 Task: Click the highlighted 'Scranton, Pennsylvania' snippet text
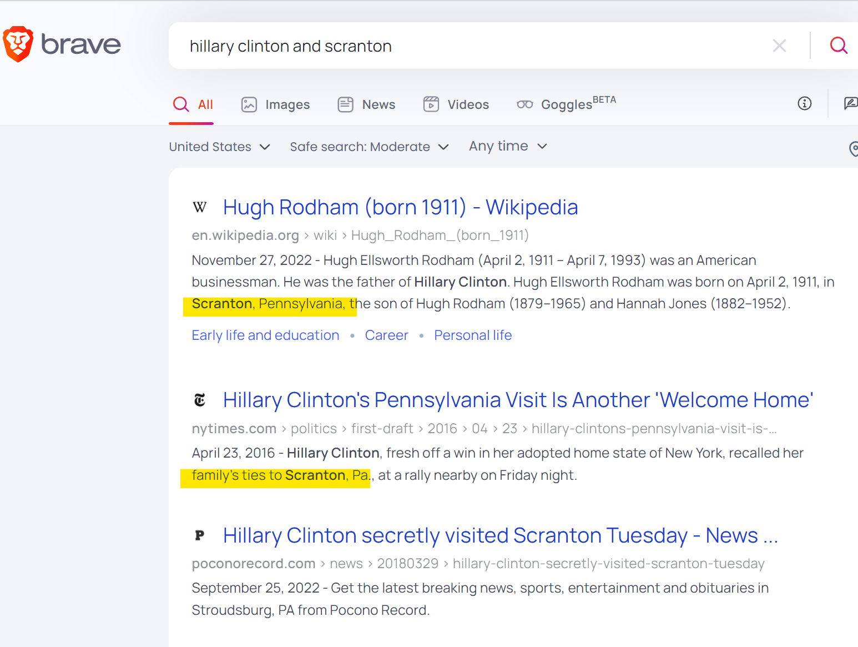point(270,304)
